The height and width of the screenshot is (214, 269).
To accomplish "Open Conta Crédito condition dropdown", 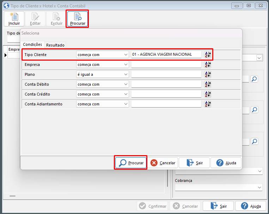I will click(x=103, y=94).
